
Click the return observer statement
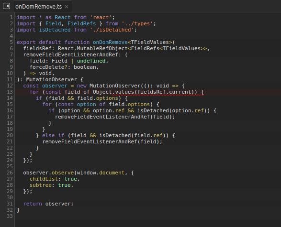(48, 204)
